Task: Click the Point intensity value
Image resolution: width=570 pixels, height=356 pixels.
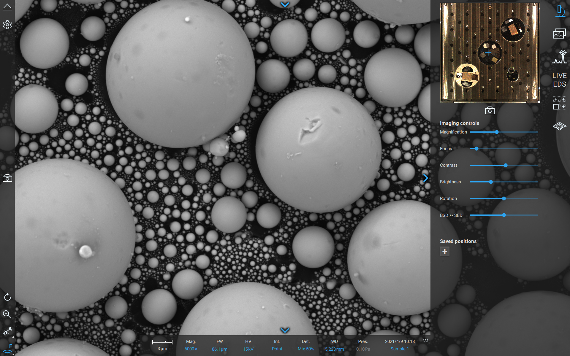Action: pos(277,349)
